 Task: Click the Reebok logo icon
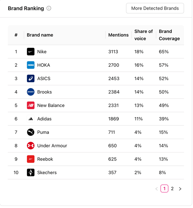31,159
